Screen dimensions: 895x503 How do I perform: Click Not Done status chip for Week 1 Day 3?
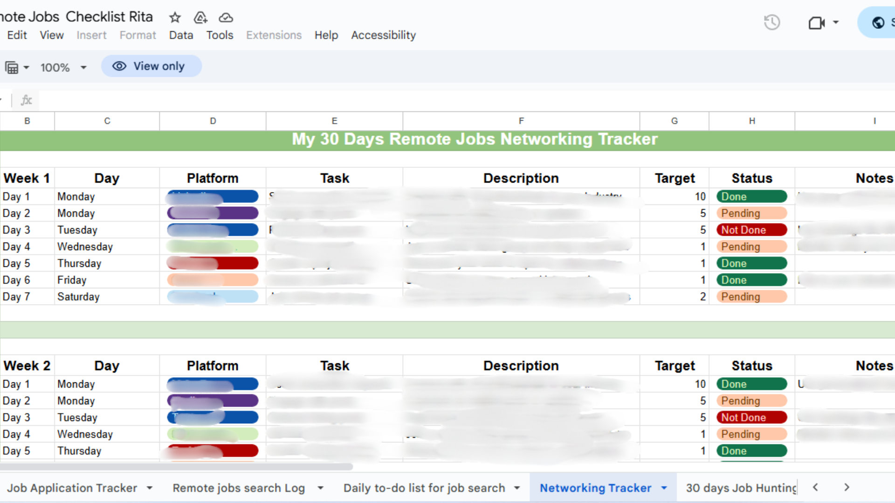751,230
